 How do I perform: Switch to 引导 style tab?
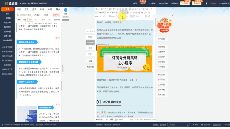(42, 9)
